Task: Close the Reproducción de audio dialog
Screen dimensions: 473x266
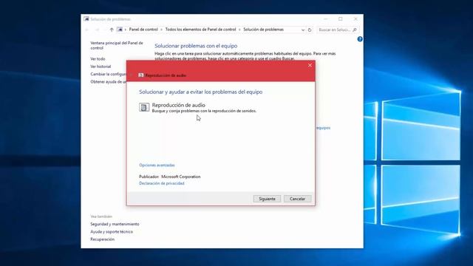Action: (310, 65)
